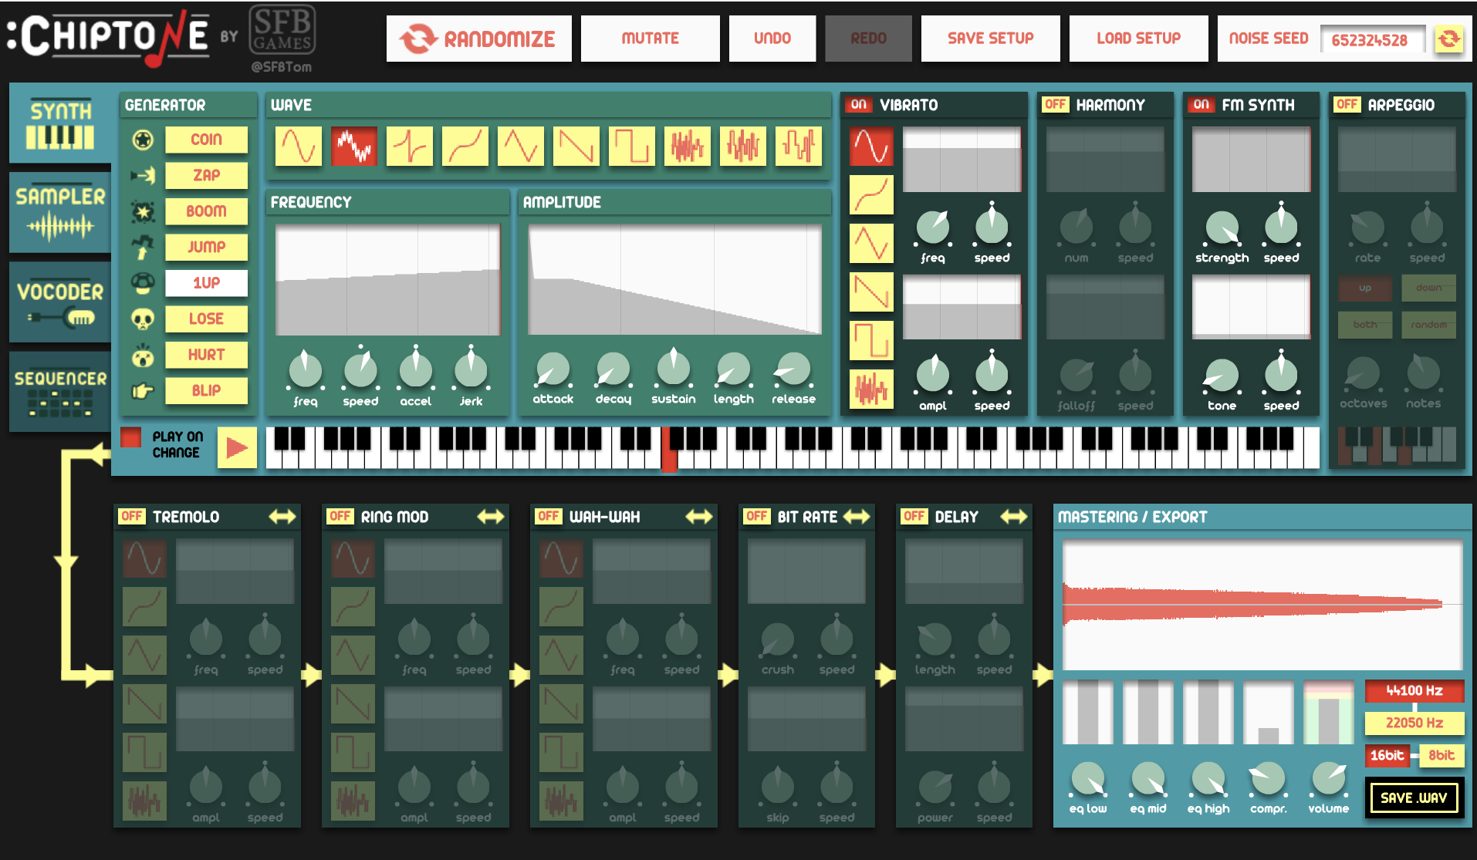Pick the last stepped noise waveform in Wave panel

pyautogui.click(x=799, y=147)
